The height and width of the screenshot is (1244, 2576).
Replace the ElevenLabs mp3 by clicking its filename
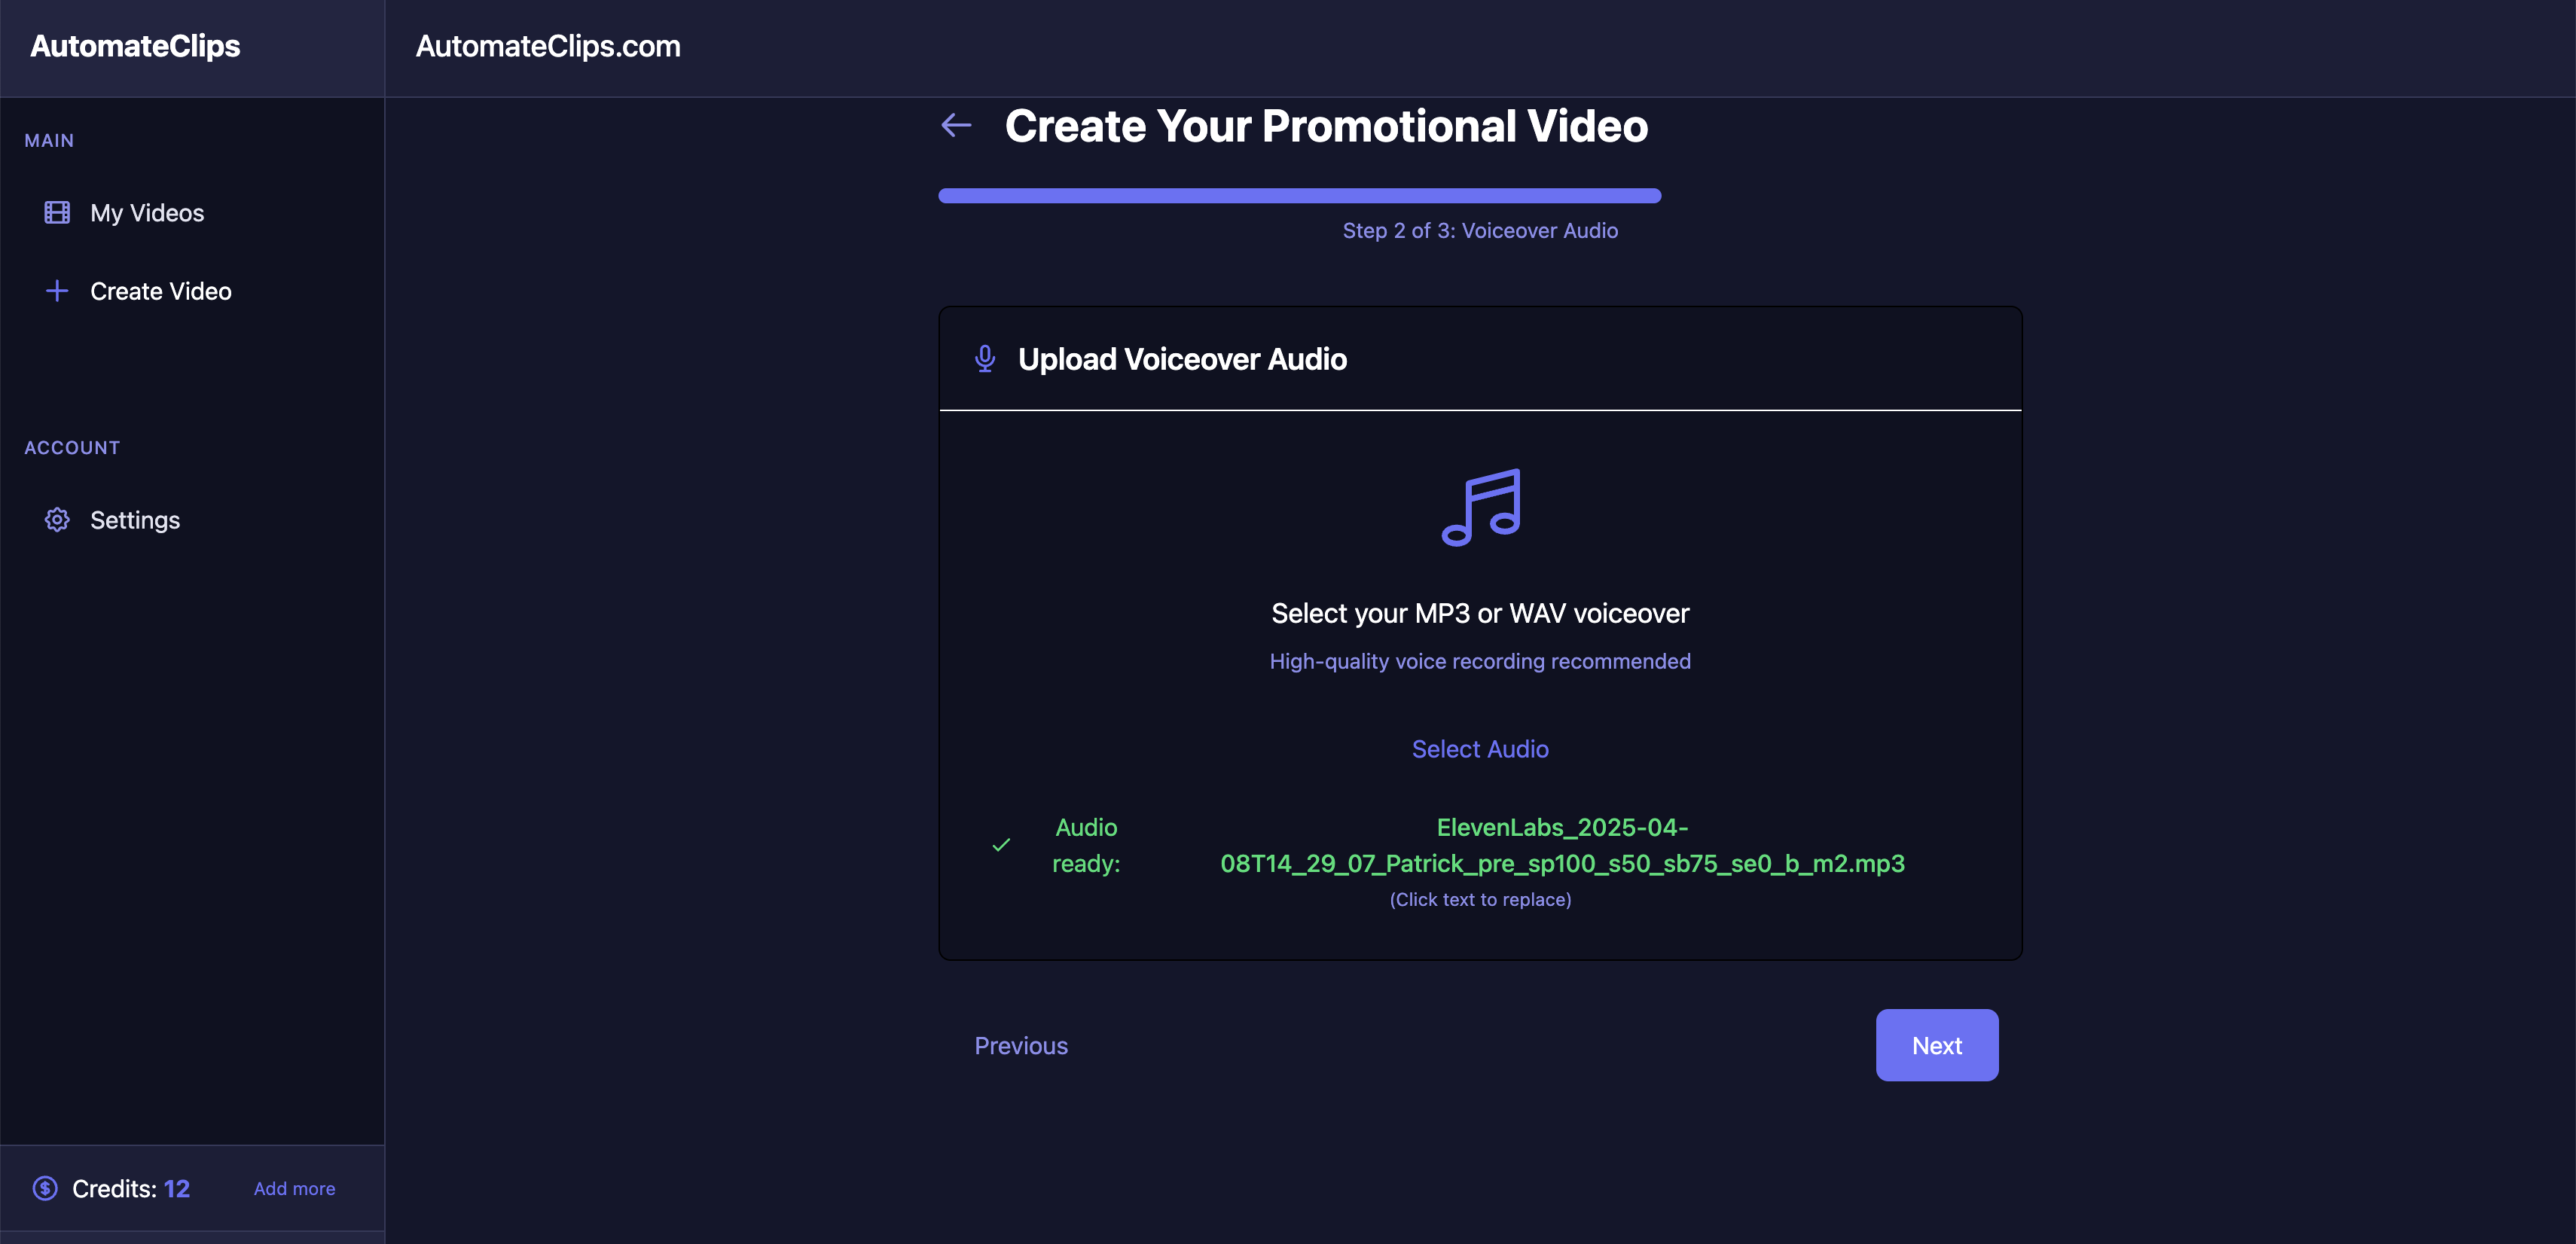pyautogui.click(x=1562, y=845)
